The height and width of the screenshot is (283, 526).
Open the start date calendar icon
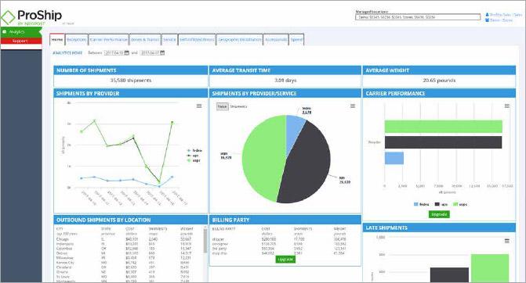tap(127, 53)
